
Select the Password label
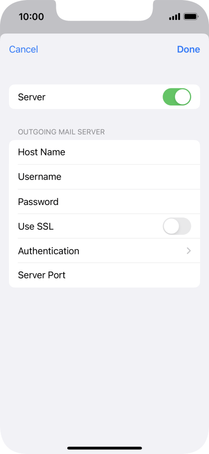[x=38, y=201]
